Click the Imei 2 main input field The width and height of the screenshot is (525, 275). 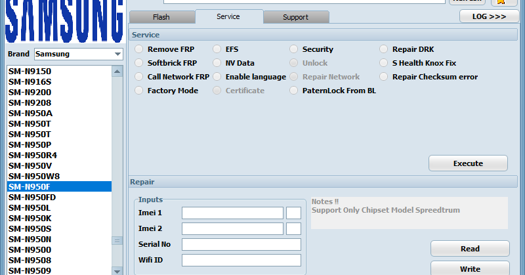pos(233,229)
